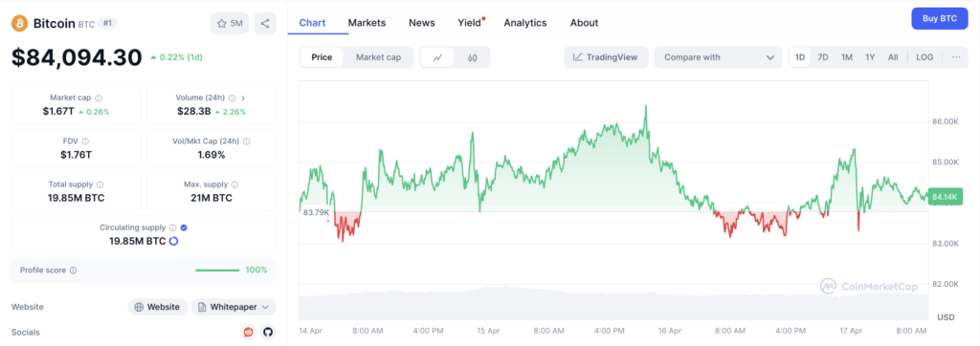Screen dimensions: 980x346
Task: Open the Markets tab
Action: tap(367, 23)
